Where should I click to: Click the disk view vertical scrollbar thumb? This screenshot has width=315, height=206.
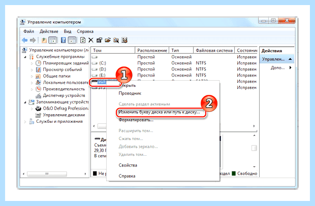point(254,148)
